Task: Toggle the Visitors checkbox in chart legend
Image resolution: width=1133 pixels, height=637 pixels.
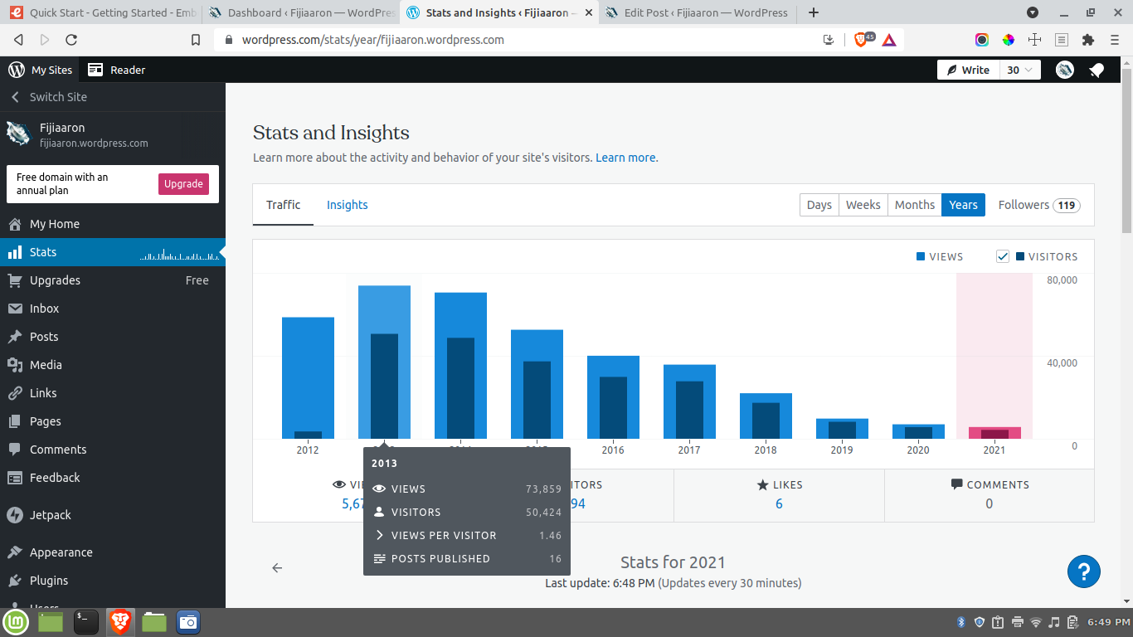Action: (x=1003, y=257)
